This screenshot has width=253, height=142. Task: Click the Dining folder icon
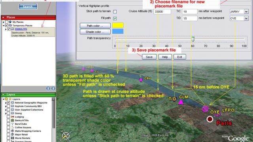[x=12, y=113]
